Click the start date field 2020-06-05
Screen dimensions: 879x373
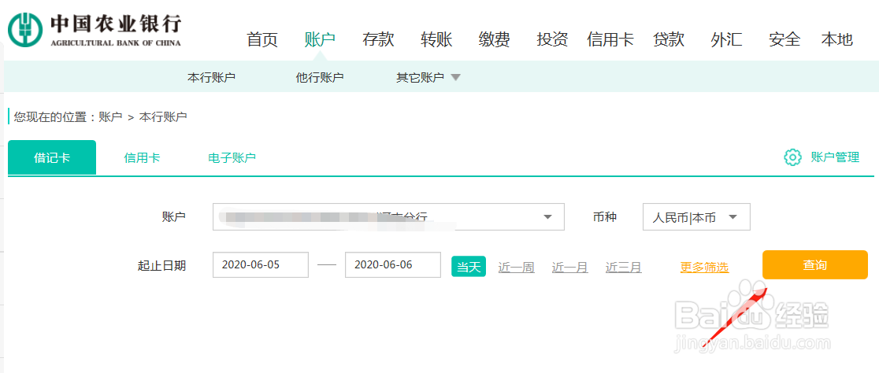261,265
